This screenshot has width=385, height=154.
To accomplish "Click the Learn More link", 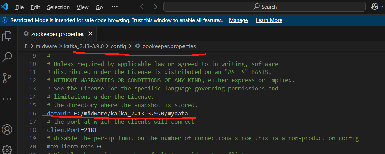I will pos(269,20).
